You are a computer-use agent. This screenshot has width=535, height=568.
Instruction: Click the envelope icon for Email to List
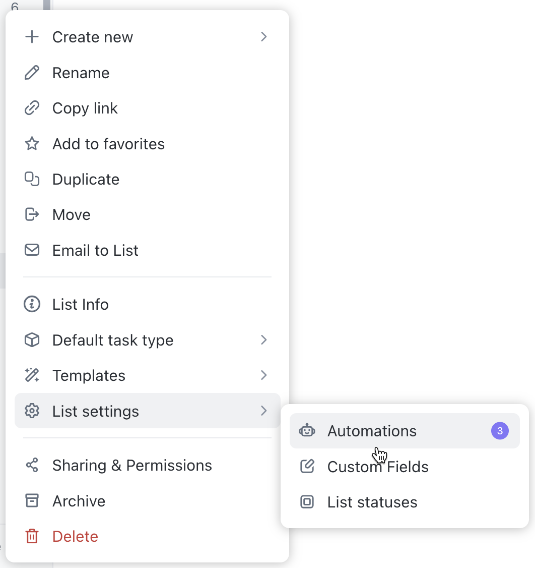click(32, 250)
